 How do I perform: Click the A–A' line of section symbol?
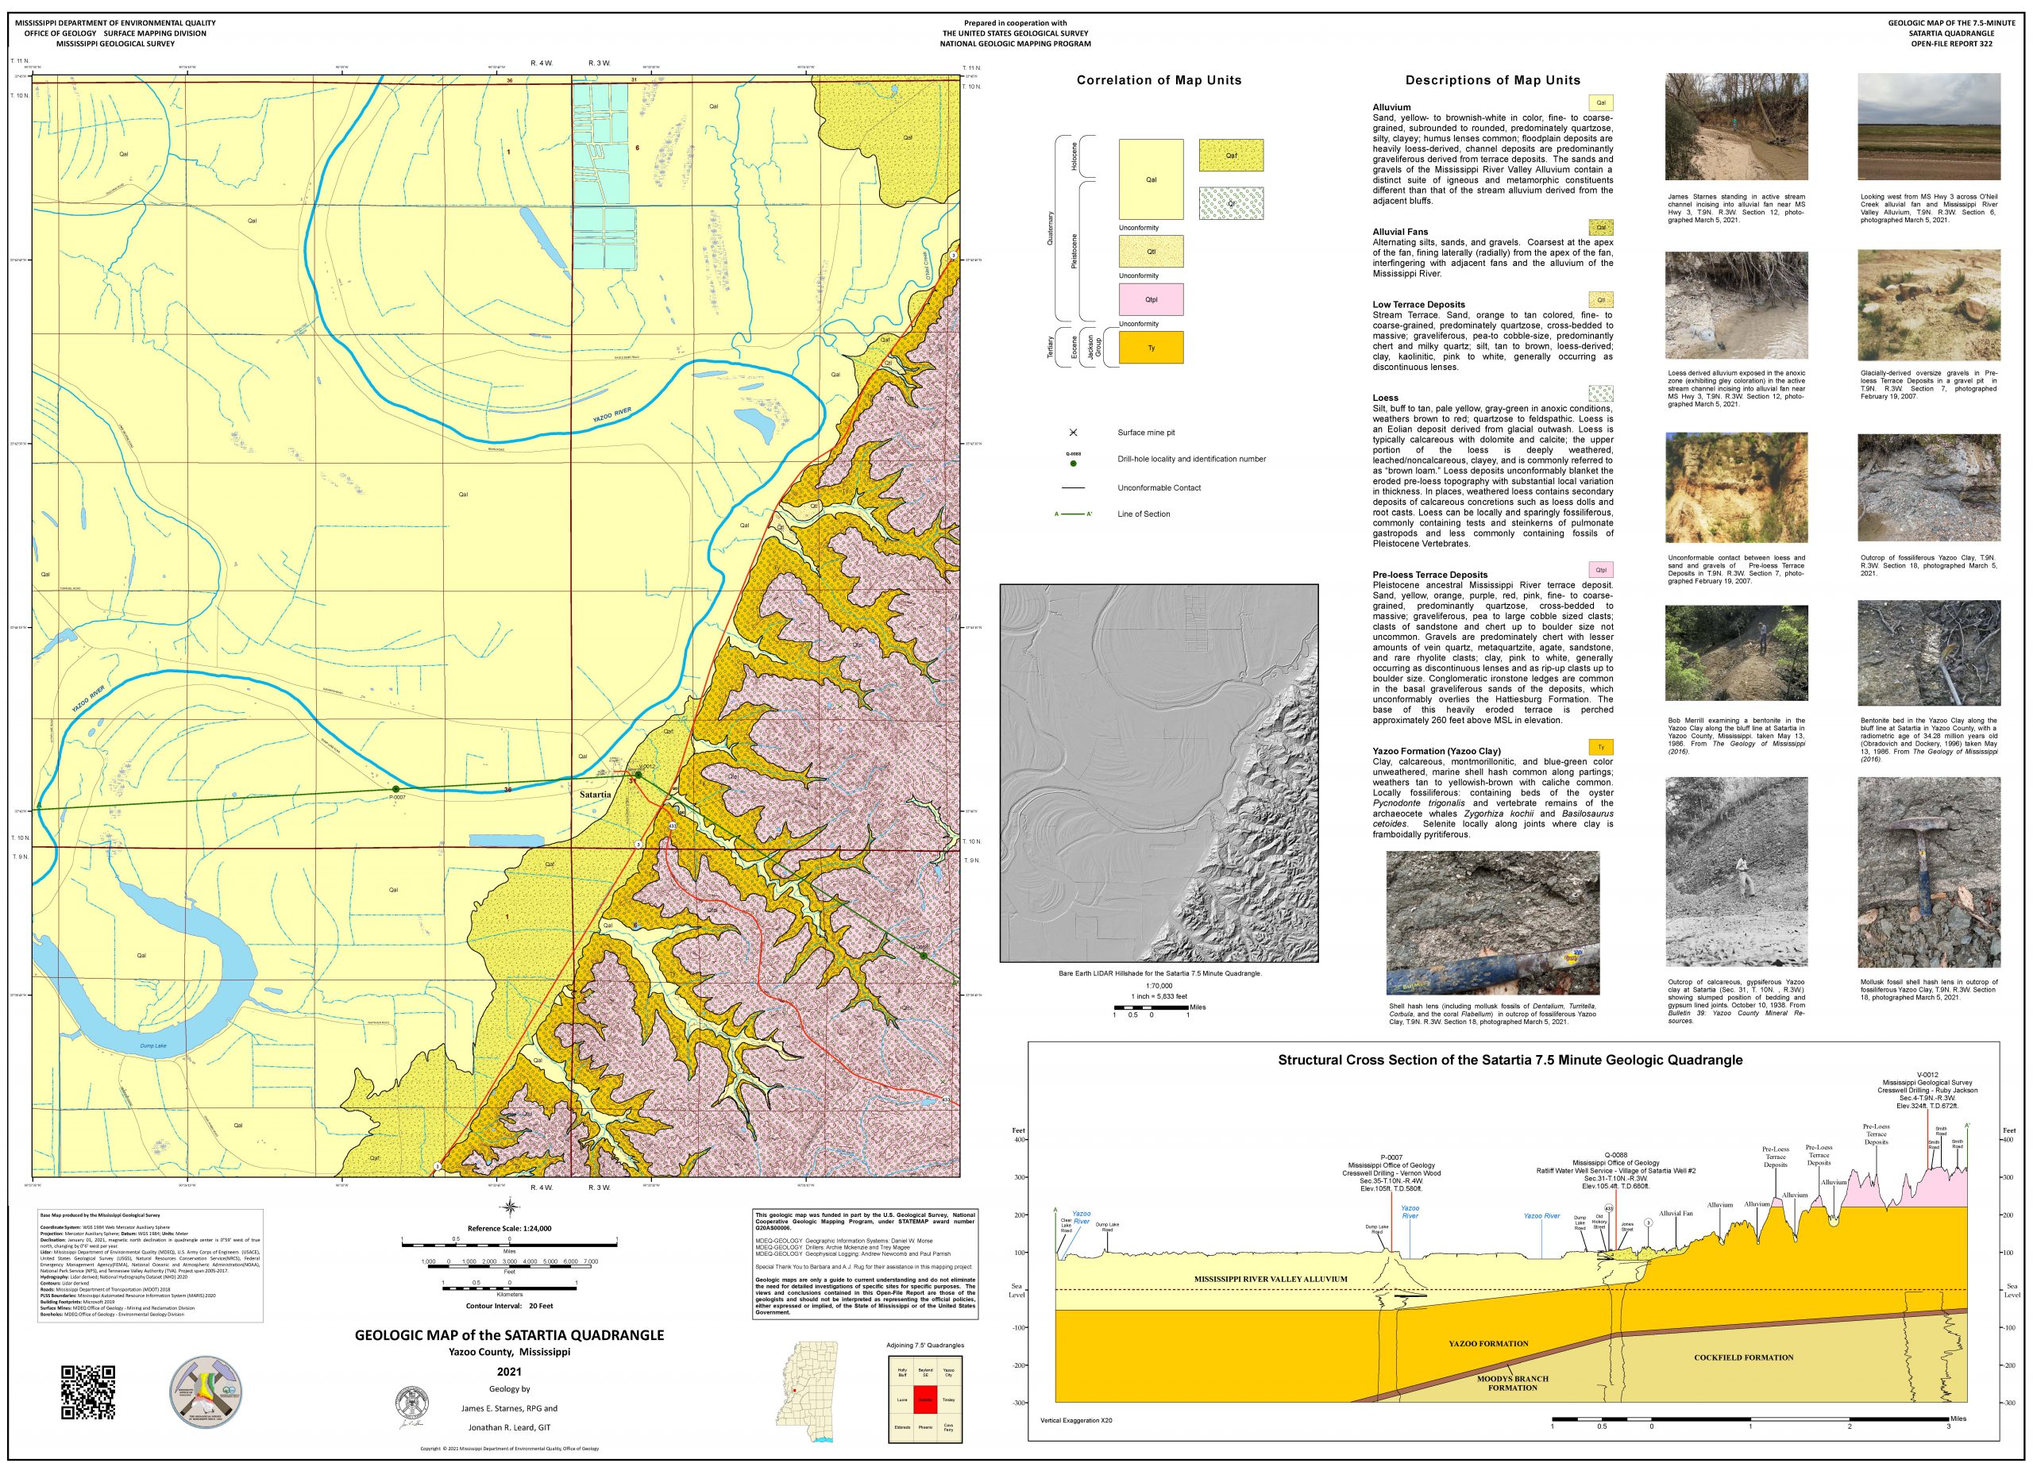pyautogui.click(x=1073, y=514)
